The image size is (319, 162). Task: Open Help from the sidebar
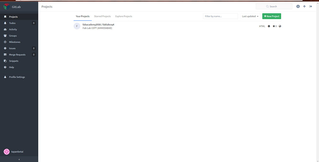pos(19,67)
